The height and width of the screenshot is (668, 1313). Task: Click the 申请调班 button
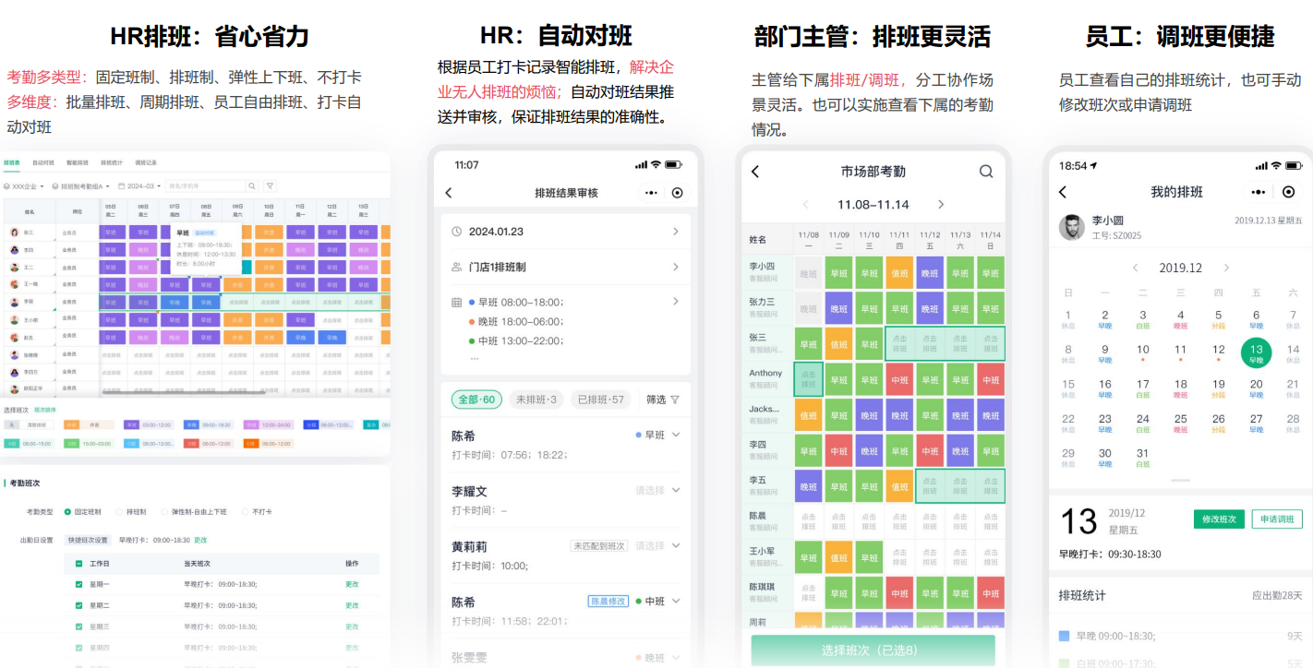click(x=1277, y=519)
